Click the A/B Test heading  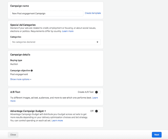tap(15, 92)
